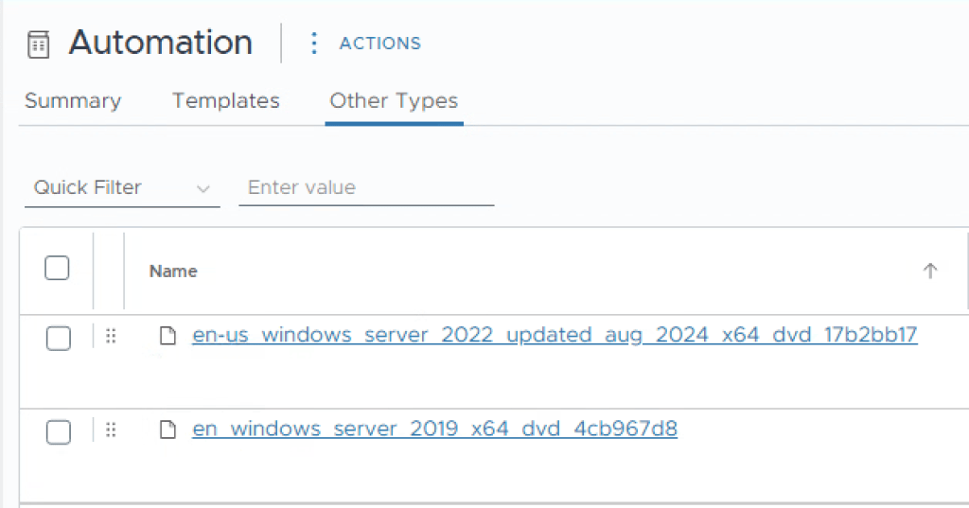Click the ascending sort arrow in Name column

(929, 272)
